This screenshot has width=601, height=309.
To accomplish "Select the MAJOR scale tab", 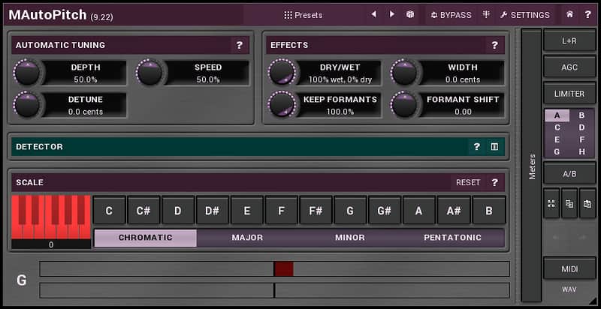I will click(x=247, y=238).
